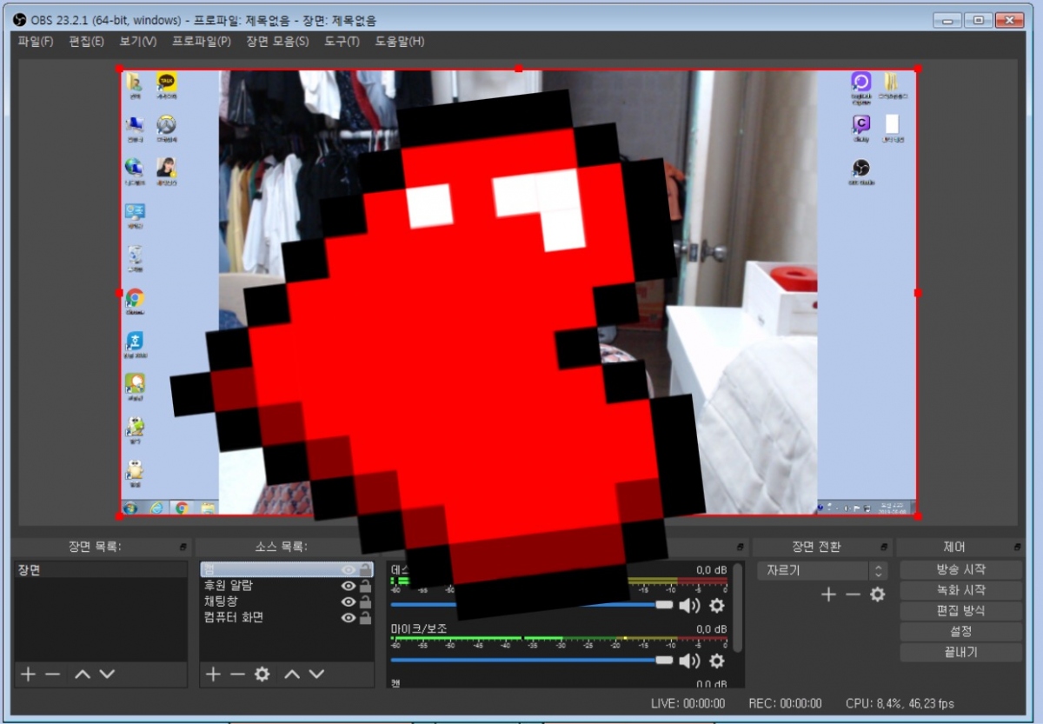Open desktop audio settings gear
The image size is (1043, 724).
coord(717,605)
